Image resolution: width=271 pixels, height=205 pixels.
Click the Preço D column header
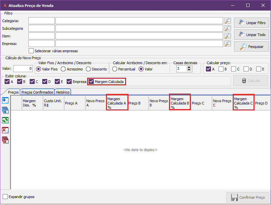coord(262,103)
